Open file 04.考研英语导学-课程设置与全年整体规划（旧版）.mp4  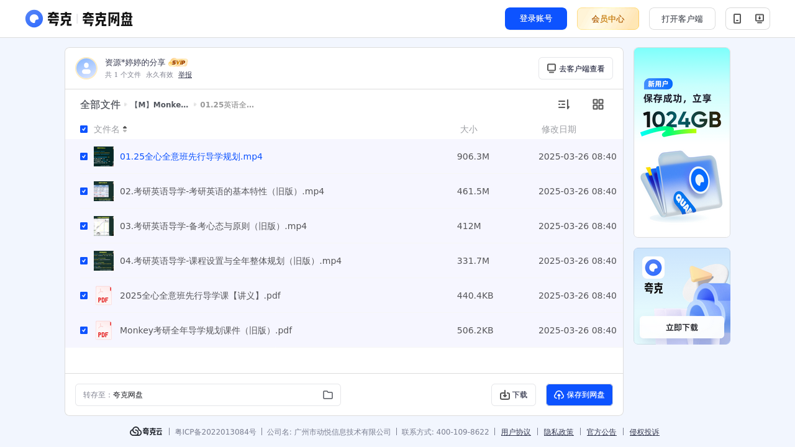pyautogui.click(x=230, y=261)
